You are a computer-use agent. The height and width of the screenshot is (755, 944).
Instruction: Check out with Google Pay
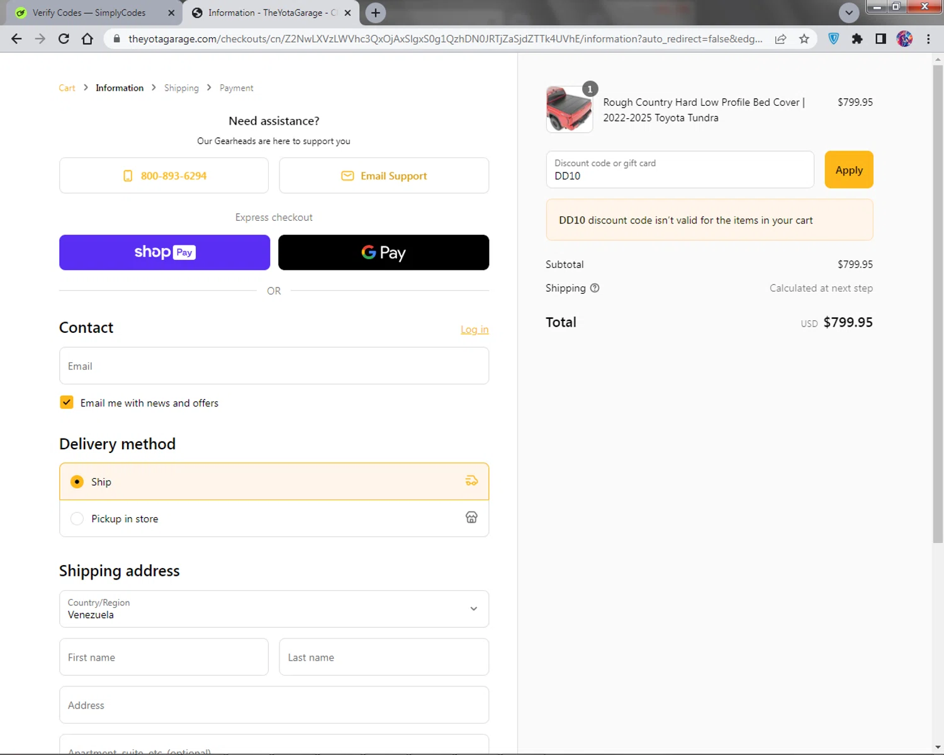point(383,252)
